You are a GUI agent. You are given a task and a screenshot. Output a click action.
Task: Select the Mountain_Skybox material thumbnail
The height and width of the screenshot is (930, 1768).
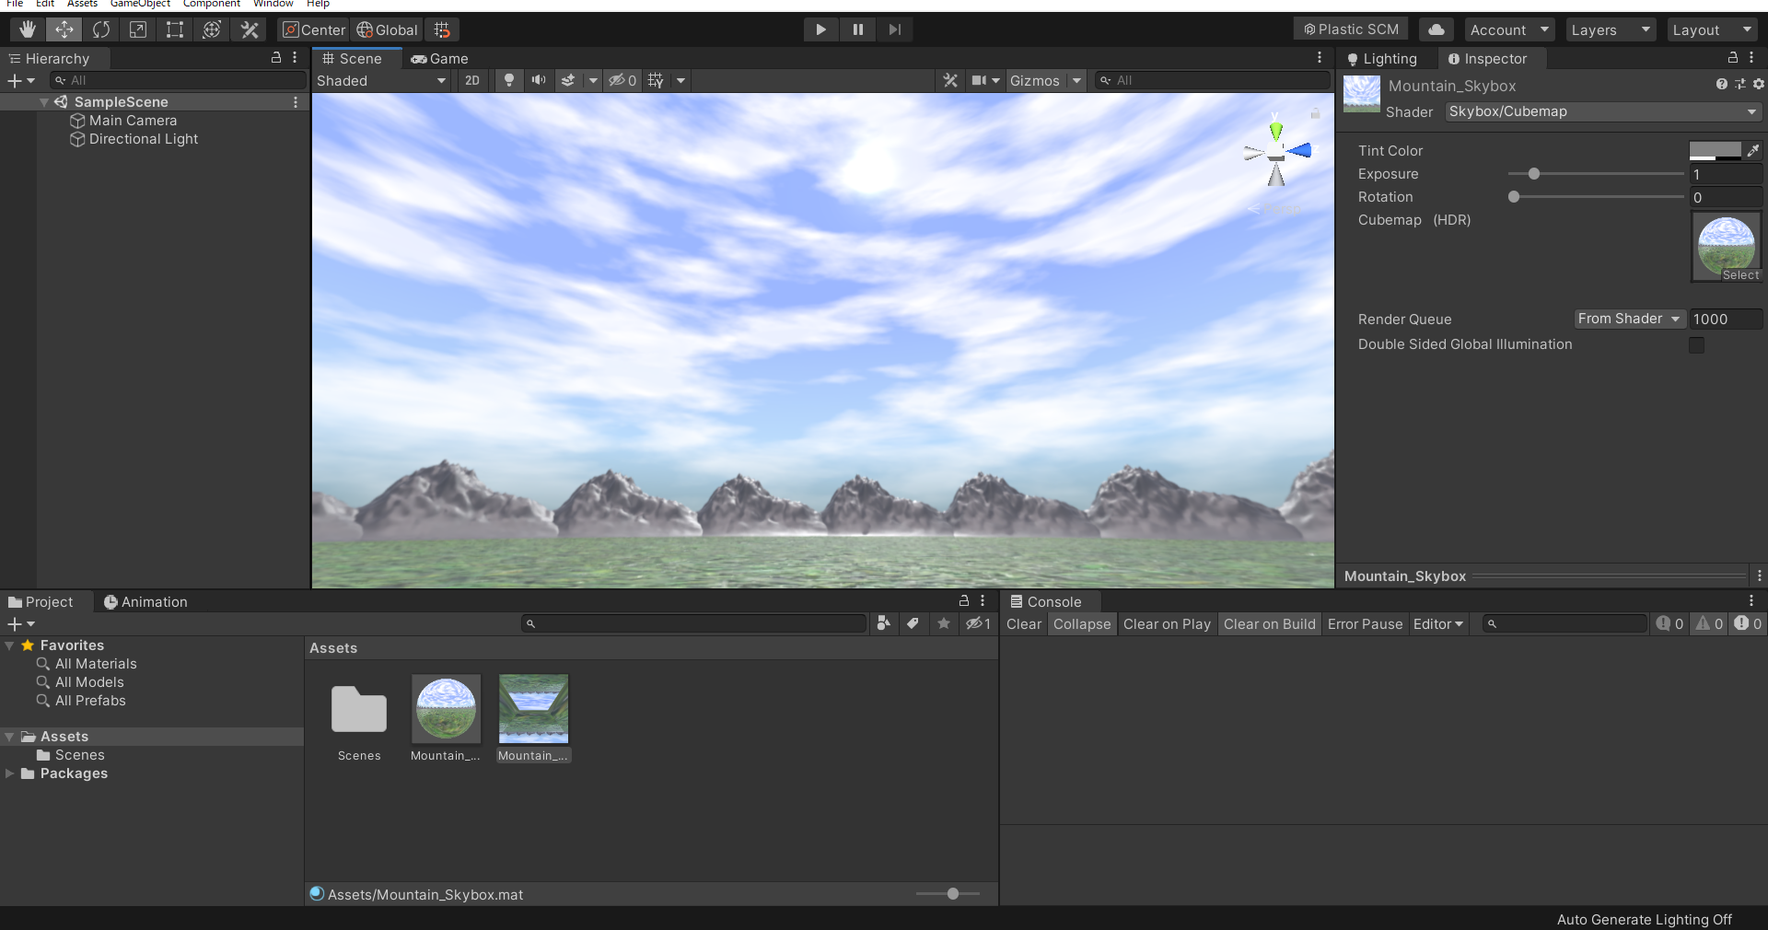coord(446,709)
